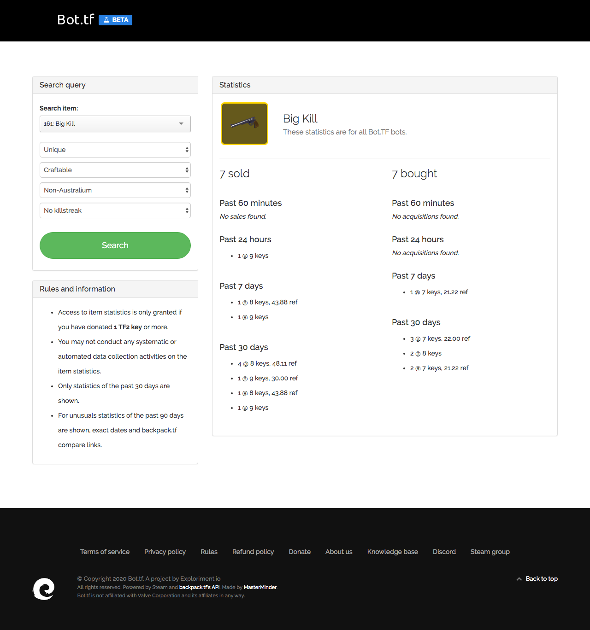Click the bold '1 TF2 key' text
This screenshot has width=590, height=630.
pyautogui.click(x=128, y=327)
